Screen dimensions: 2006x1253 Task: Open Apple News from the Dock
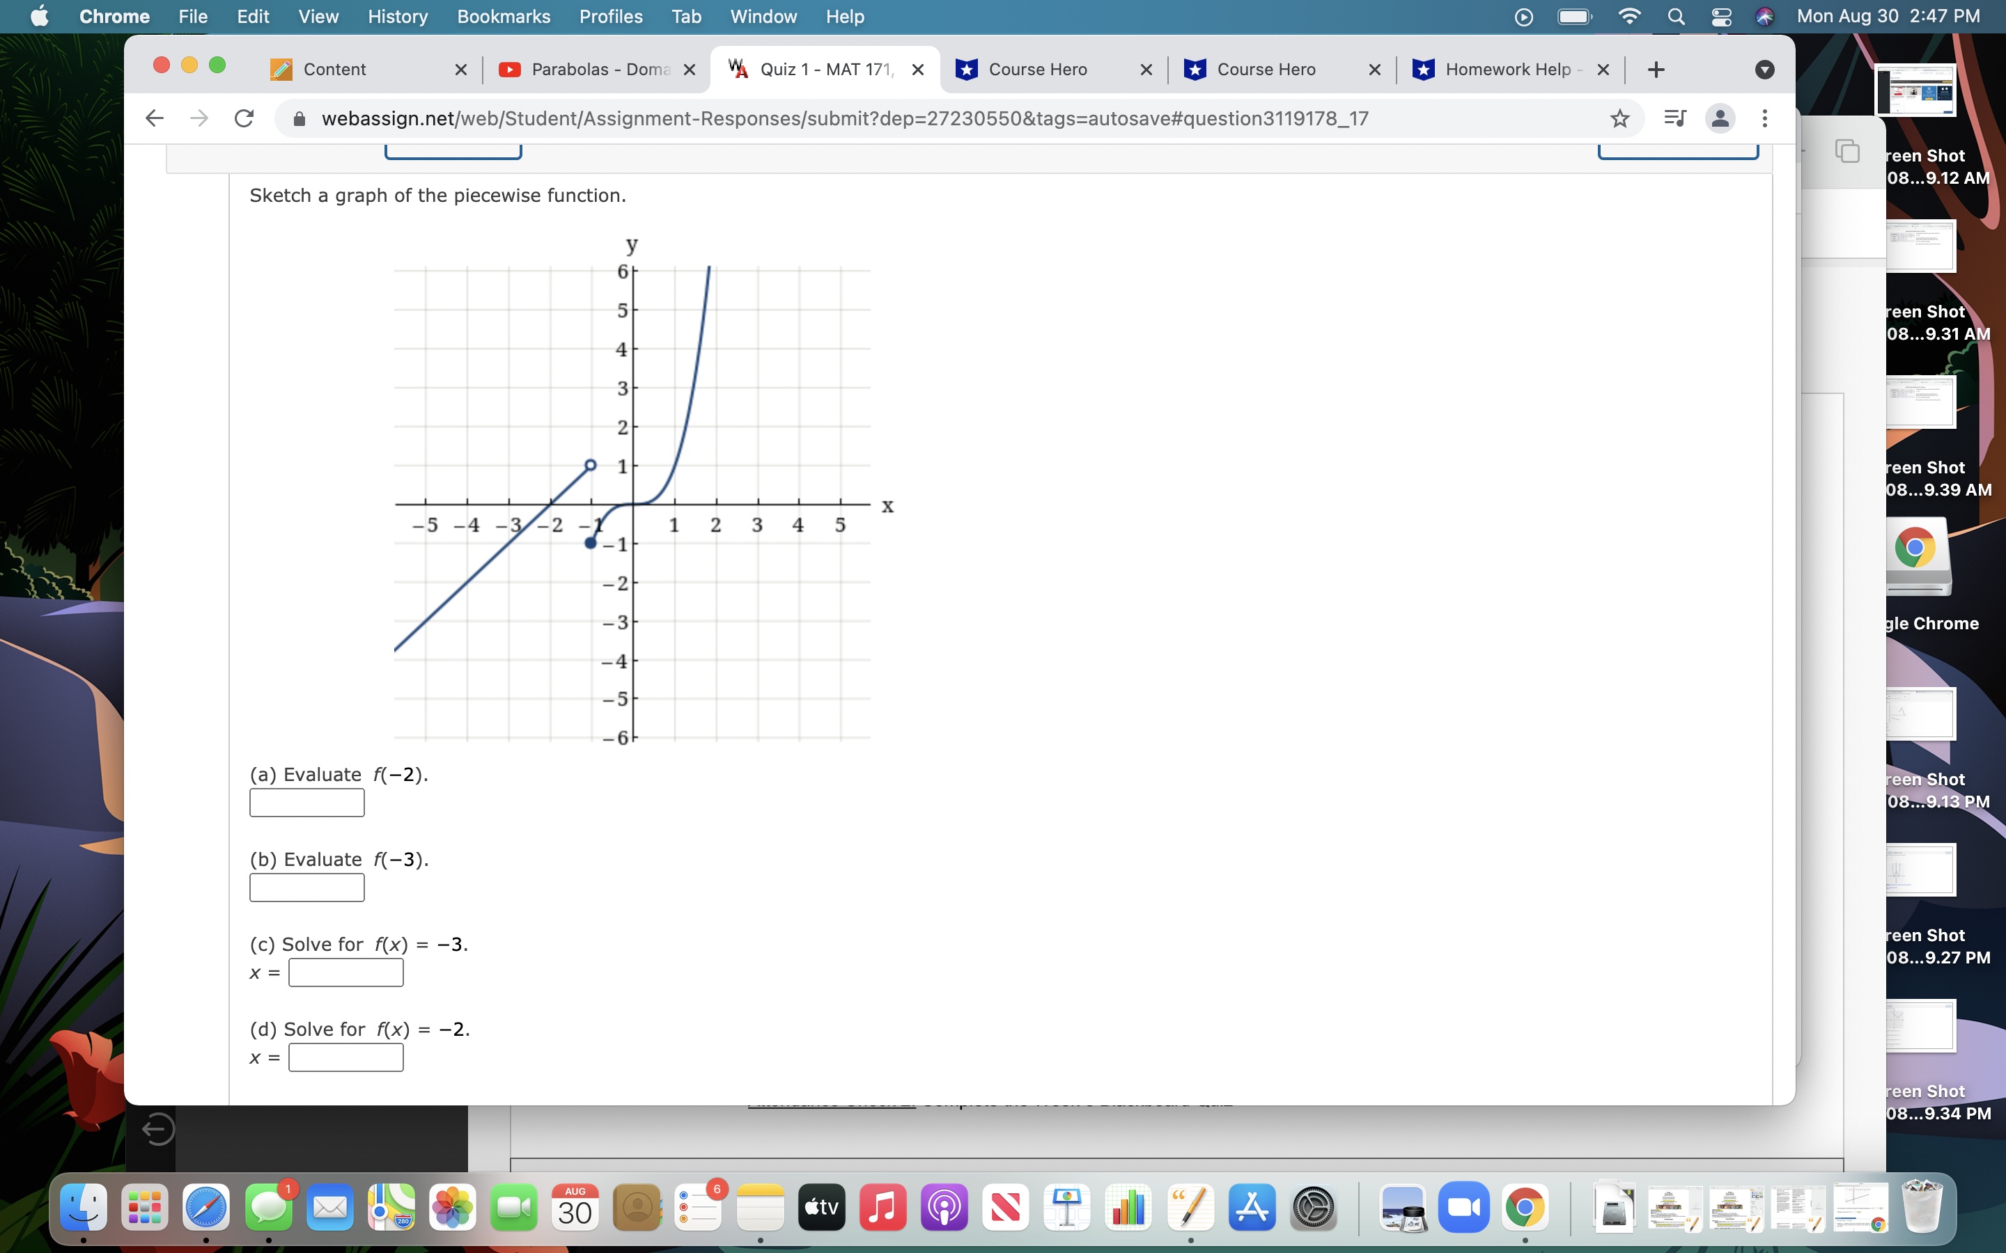pos(1006,1208)
